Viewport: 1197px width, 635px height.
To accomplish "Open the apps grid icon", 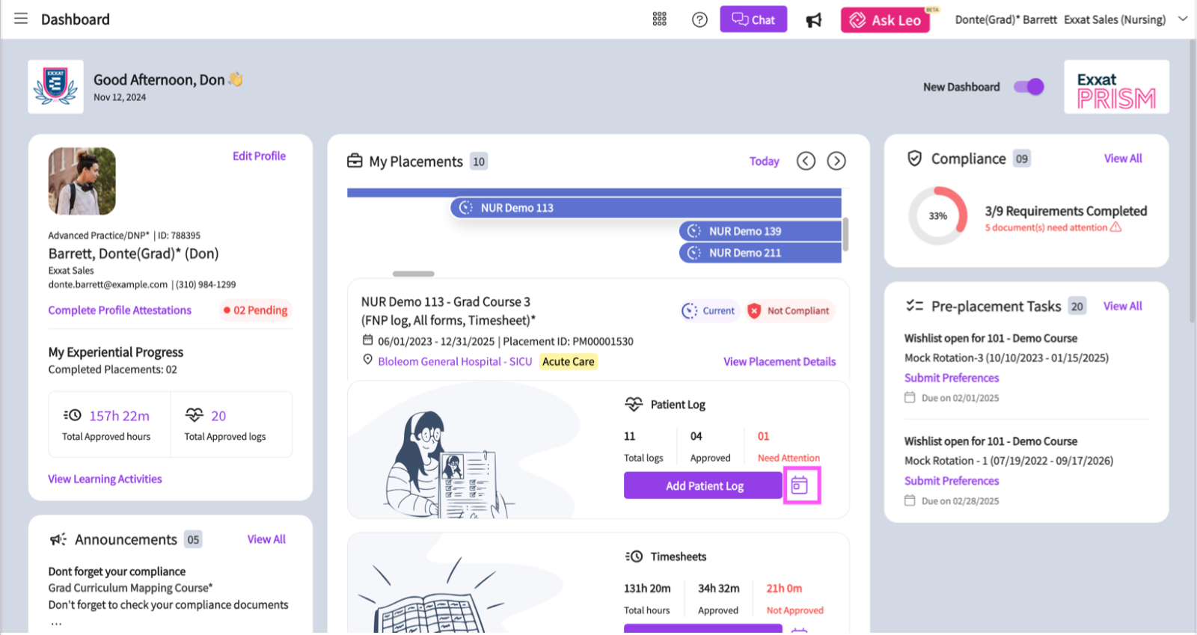I will tap(659, 19).
